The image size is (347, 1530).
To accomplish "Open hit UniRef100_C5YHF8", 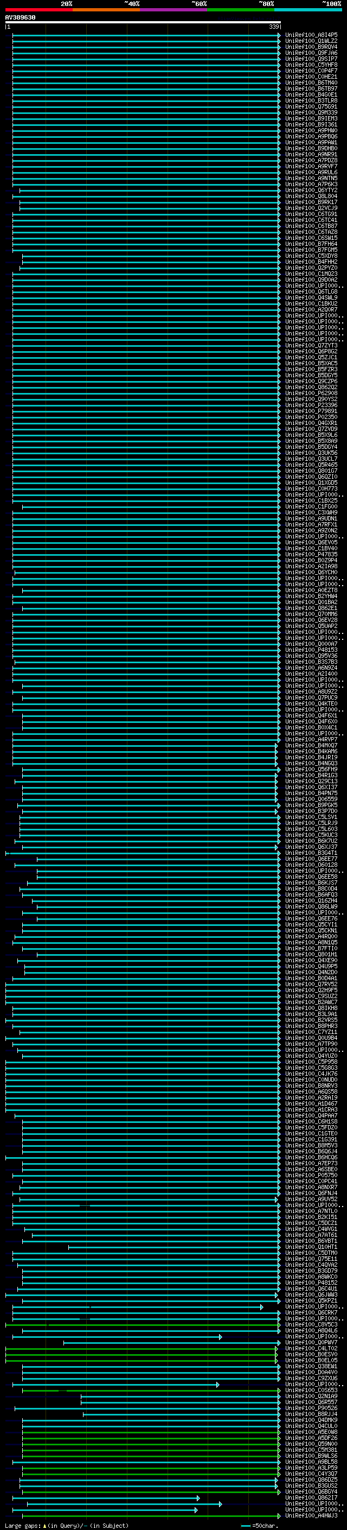I will pyautogui.click(x=311, y=65).
